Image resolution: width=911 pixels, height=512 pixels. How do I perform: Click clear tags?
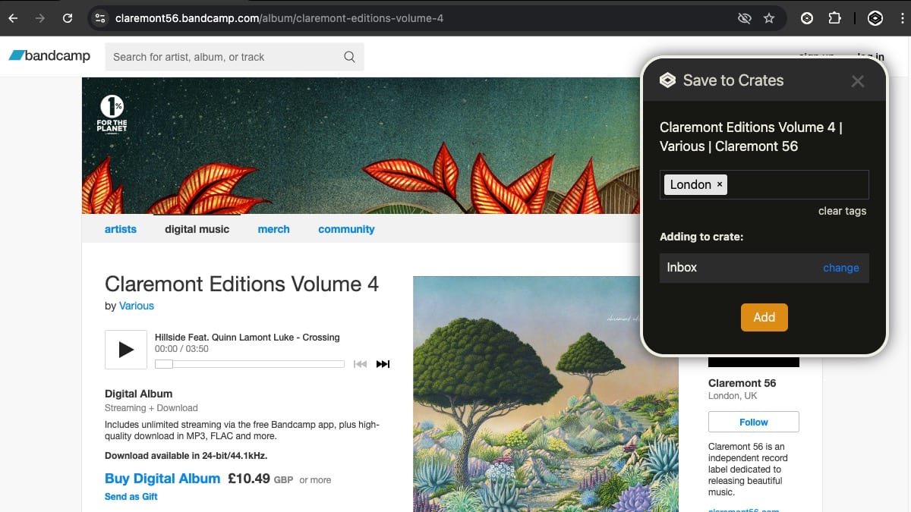pos(842,211)
